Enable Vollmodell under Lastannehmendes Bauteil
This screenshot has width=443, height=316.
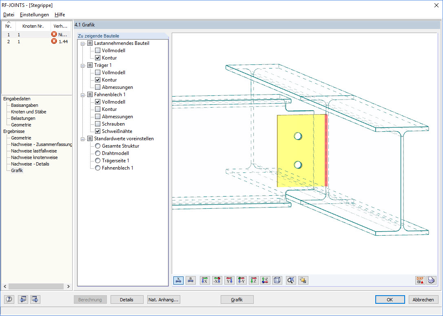click(98, 51)
